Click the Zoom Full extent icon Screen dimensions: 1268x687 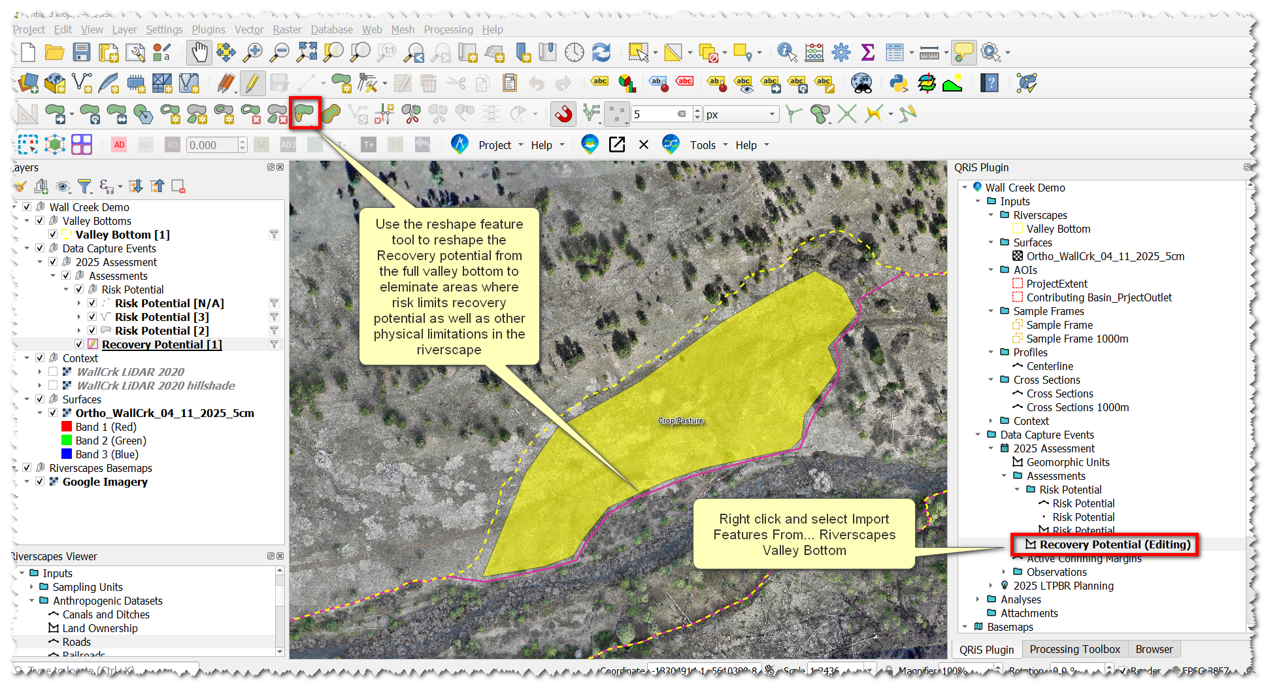307,52
